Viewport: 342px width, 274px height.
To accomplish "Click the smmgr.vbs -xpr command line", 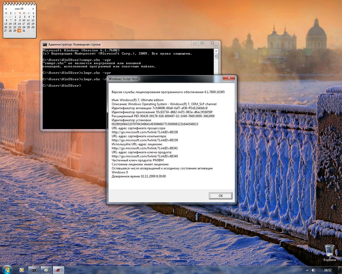I will [77, 60].
